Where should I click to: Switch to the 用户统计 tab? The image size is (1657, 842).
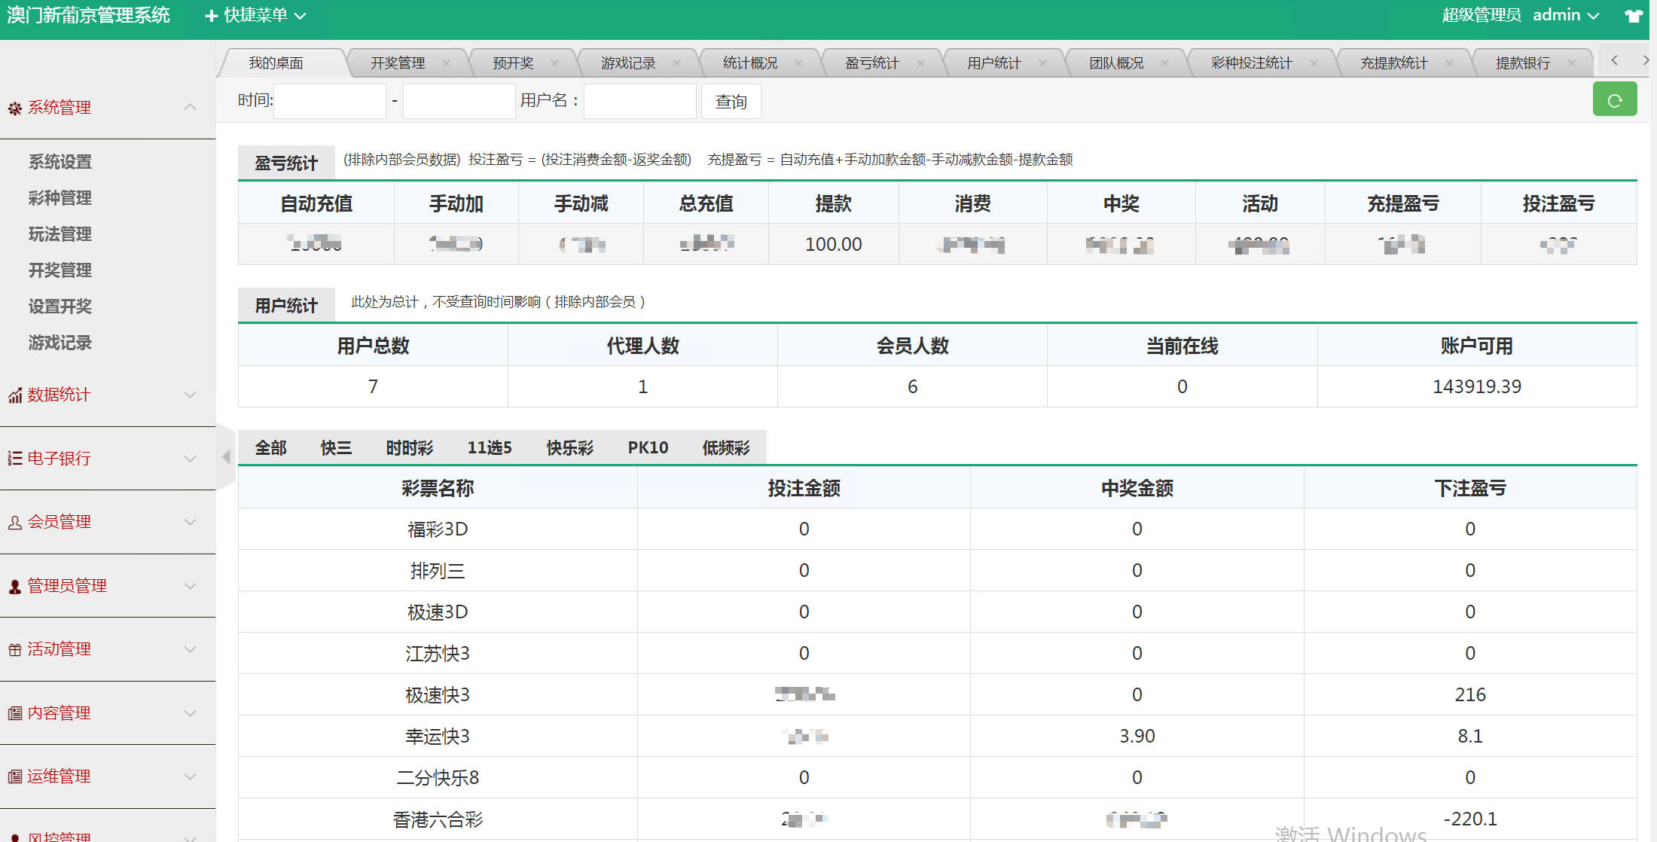click(x=993, y=63)
